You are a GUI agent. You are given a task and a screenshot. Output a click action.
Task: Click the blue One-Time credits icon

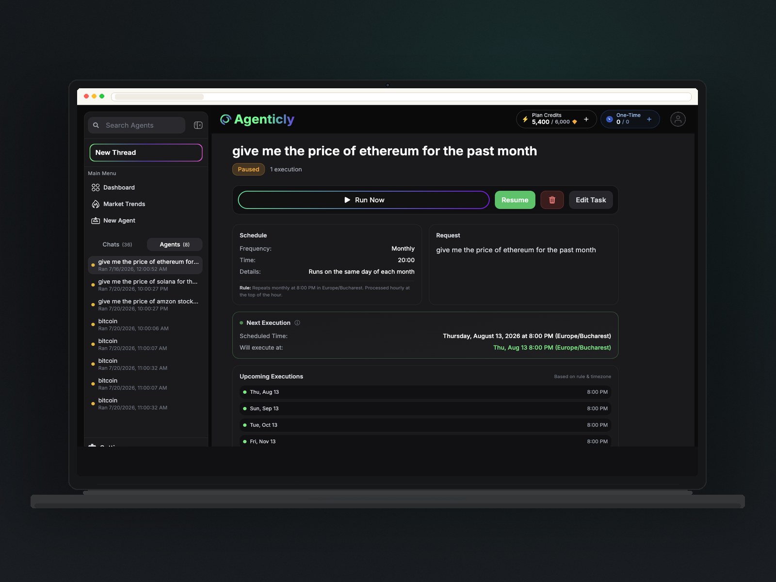tap(609, 119)
